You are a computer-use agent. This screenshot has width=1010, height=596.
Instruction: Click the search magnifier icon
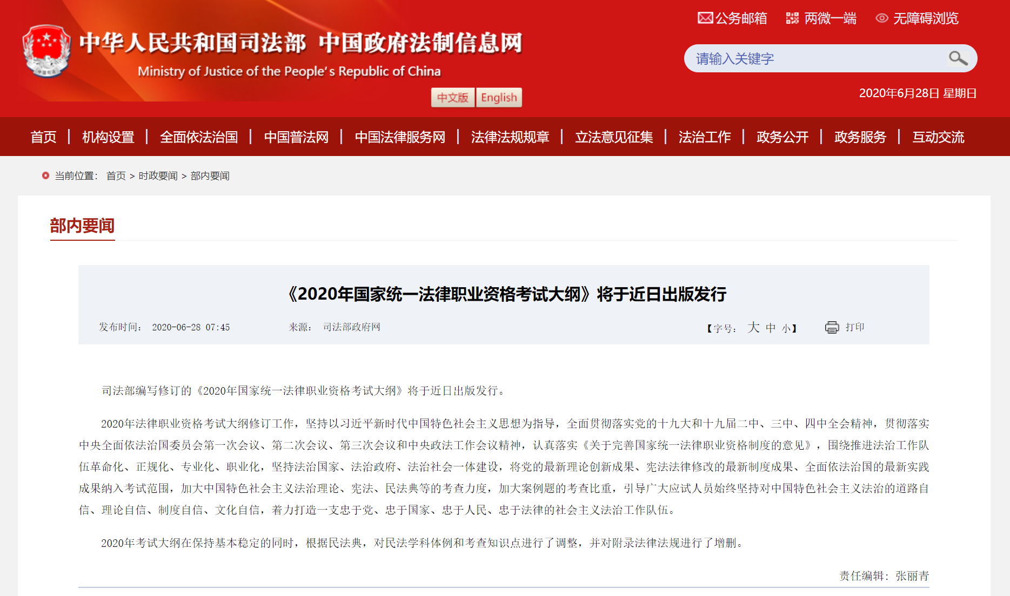958,58
